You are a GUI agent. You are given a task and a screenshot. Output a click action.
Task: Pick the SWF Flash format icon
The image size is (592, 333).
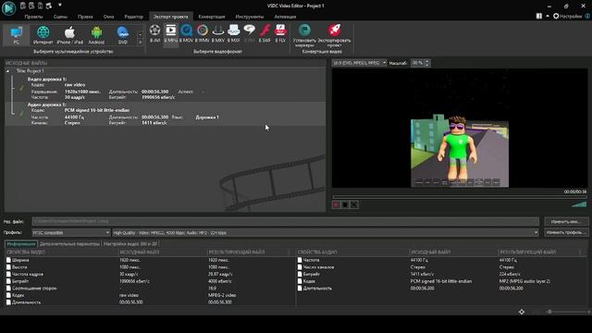[x=265, y=34]
